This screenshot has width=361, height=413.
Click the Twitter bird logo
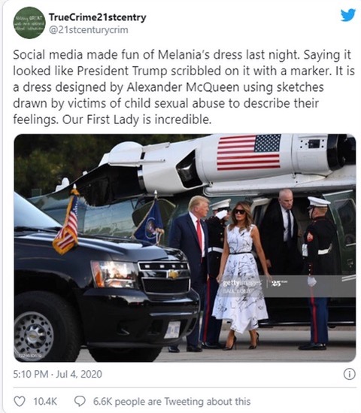347,15
